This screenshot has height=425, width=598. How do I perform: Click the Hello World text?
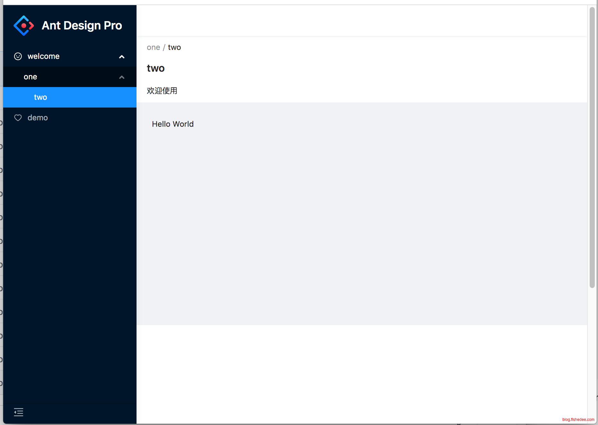coord(173,124)
